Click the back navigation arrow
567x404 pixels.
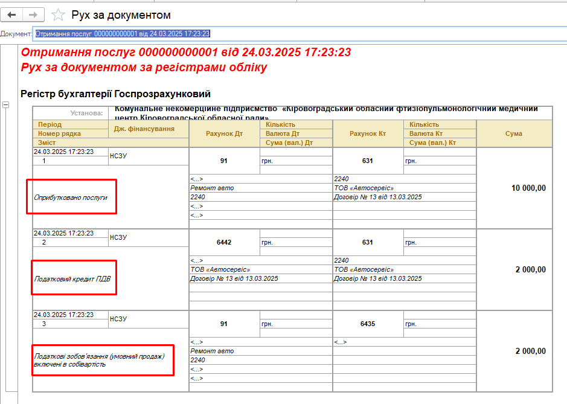pyautogui.click(x=12, y=14)
